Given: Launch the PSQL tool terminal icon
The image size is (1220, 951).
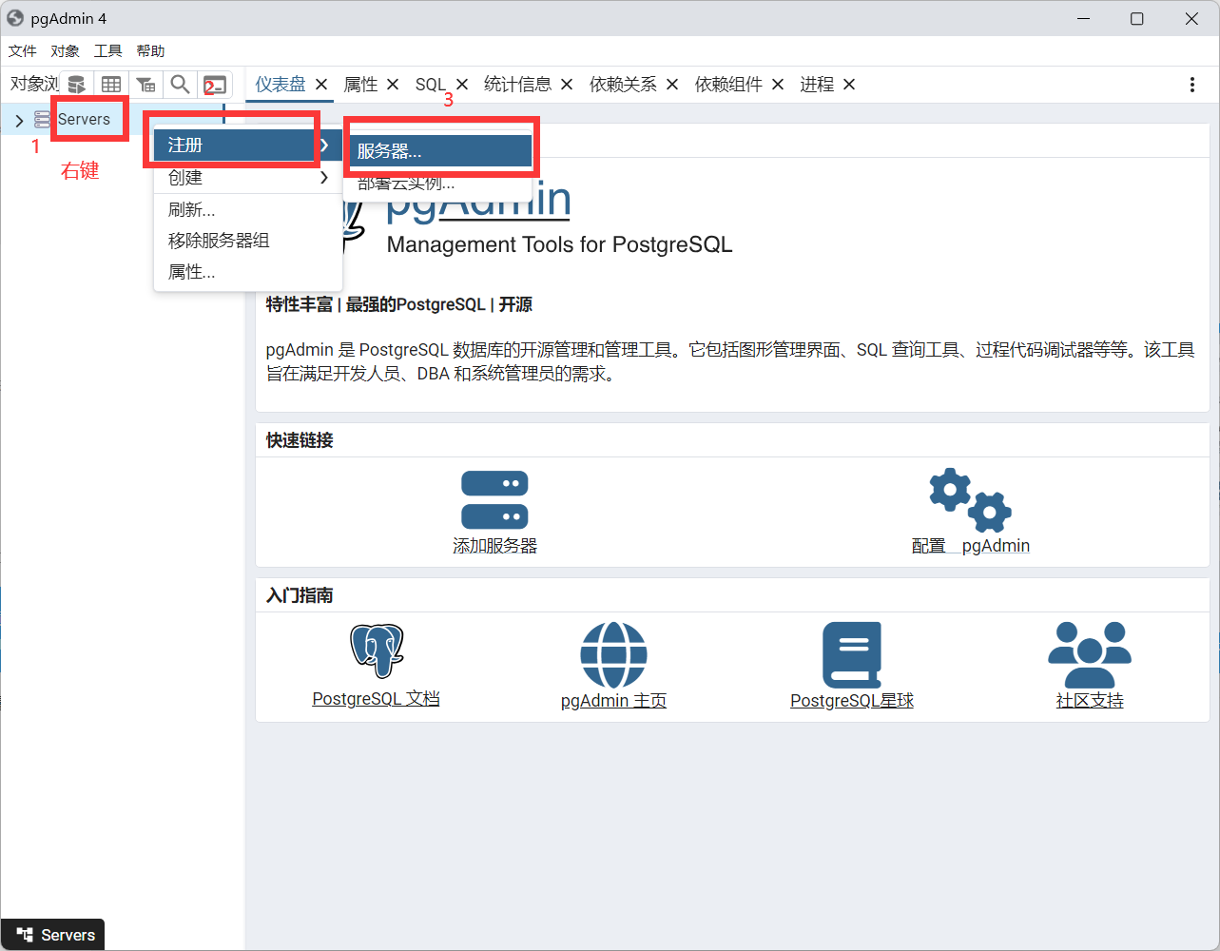Looking at the screenshot, I should 215,85.
